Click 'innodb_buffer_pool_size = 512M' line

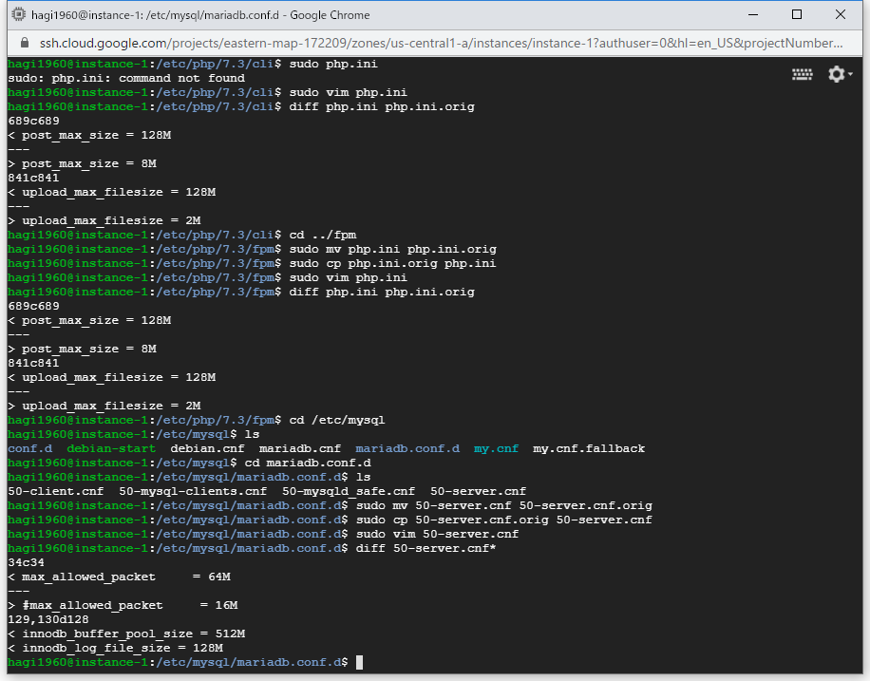pyautogui.click(x=126, y=634)
